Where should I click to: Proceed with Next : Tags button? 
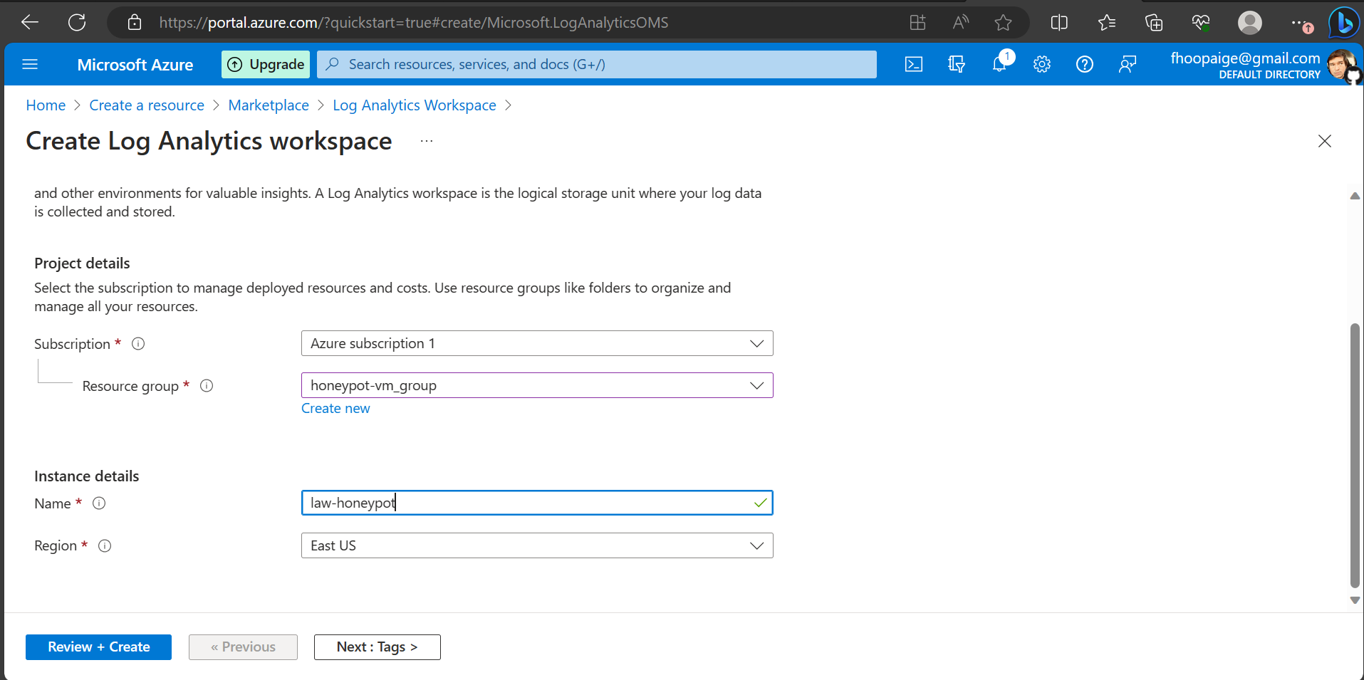pos(377,647)
